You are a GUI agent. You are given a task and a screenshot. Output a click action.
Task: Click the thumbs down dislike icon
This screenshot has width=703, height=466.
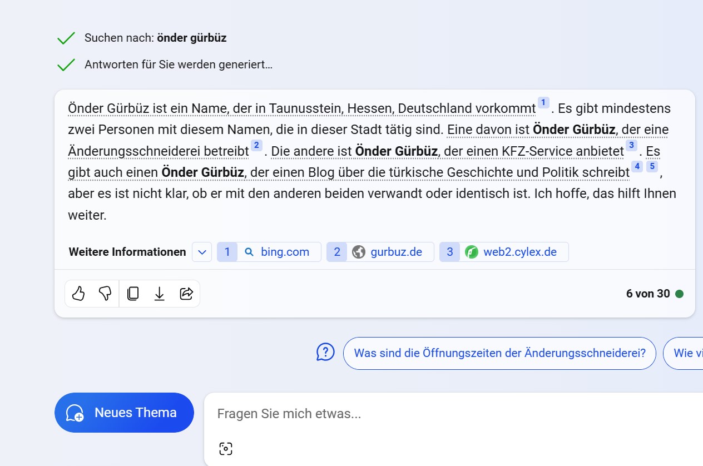tap(105, 294)
